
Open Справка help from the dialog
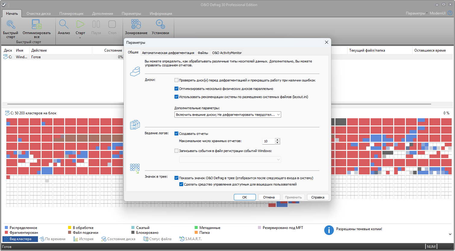pos(318,197)
